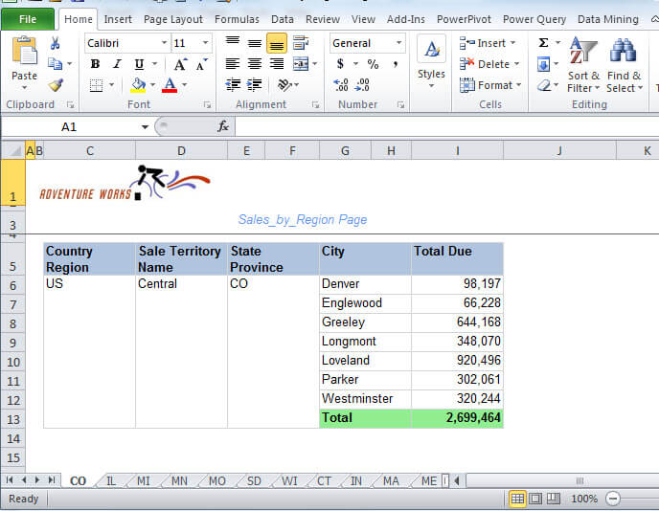This screenshot has width=659, height=511.
Task: Select the Total Due cell 2,699,464
Action: click(x=457, y=418)
